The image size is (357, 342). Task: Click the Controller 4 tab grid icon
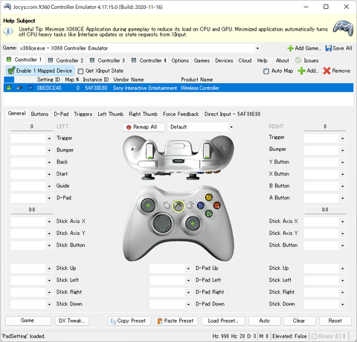(134, 60)
